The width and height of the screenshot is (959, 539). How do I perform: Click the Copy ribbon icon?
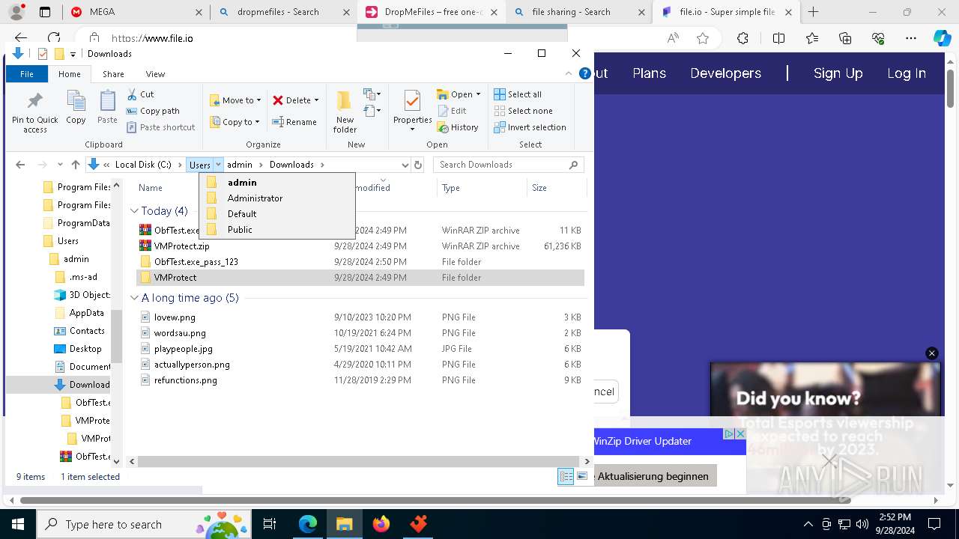[76, 101]
